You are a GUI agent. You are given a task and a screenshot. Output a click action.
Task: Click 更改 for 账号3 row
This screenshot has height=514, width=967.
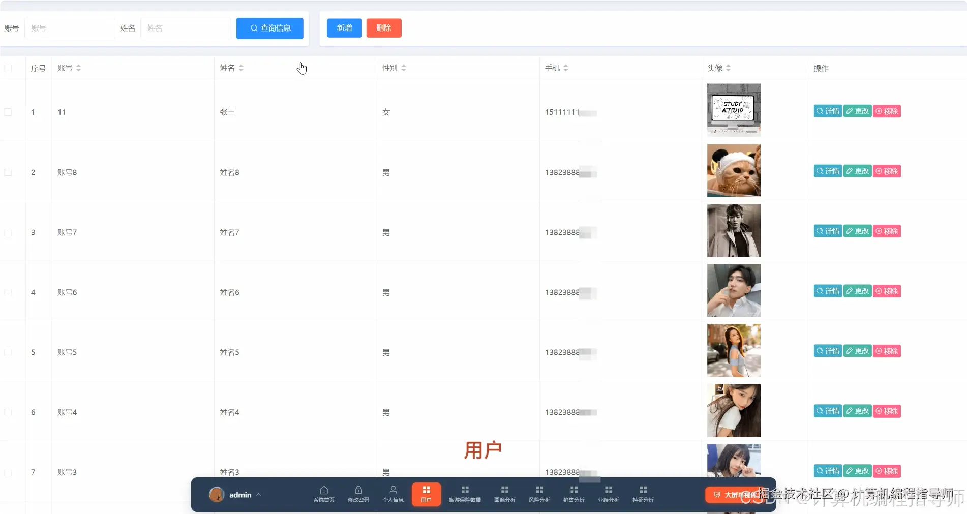pos(857,471)
